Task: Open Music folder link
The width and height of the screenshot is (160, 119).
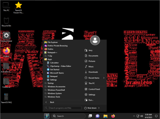Action: point(89,66)
